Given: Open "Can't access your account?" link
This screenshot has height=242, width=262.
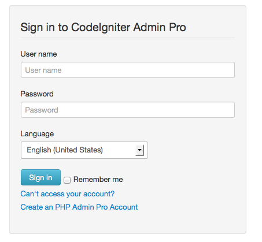Looking at the screenshot, I should point(68,194).
